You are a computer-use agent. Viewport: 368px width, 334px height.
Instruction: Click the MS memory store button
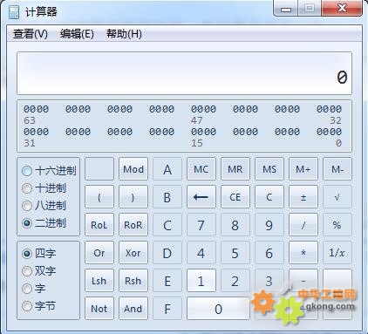[269, 169]
